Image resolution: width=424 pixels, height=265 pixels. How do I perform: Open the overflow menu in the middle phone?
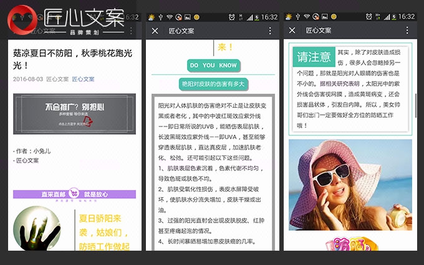tap(269, 31)
